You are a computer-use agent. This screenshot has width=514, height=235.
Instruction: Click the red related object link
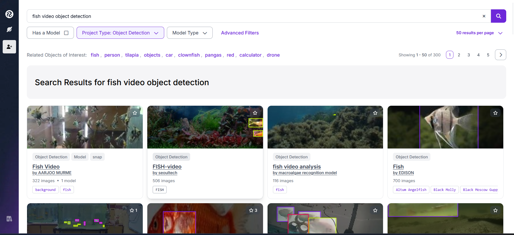(x=230, y=55)
